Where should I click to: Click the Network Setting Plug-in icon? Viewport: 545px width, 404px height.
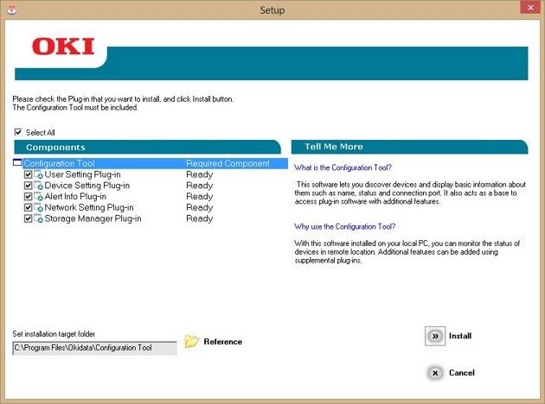[39, 208]
